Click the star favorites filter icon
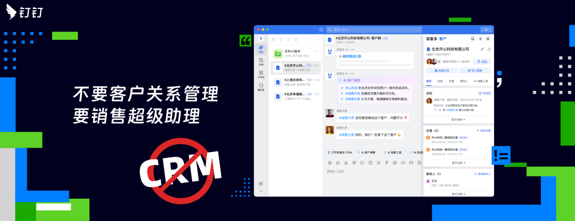 pos(281,39)
